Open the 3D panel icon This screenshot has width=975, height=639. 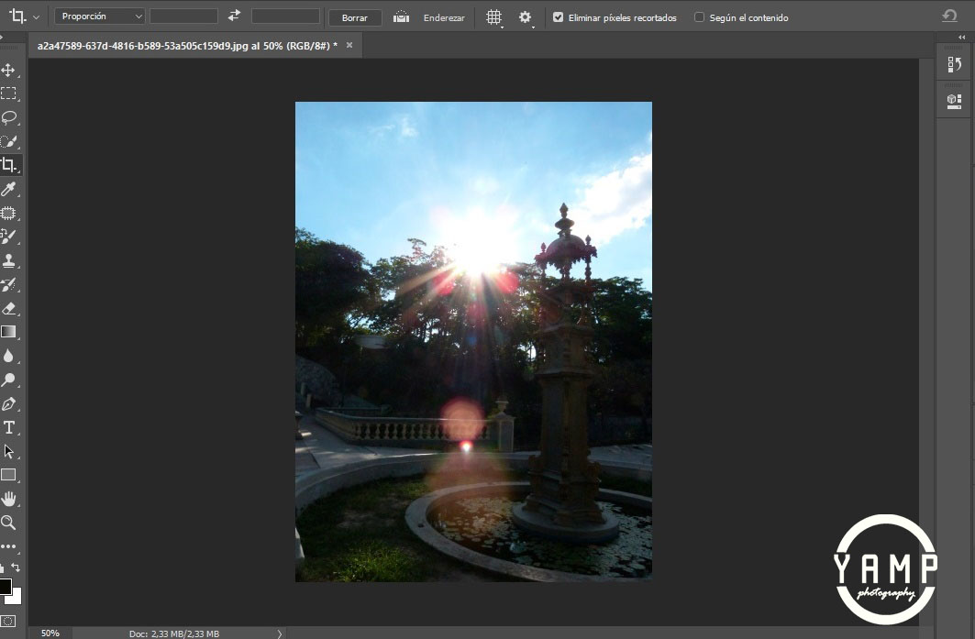tap(954, 102)
